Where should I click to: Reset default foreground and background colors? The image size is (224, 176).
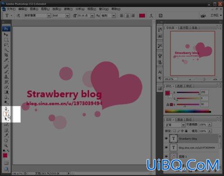tap(4, 151)
